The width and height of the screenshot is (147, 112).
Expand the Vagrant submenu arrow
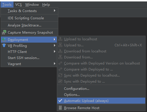55,64
